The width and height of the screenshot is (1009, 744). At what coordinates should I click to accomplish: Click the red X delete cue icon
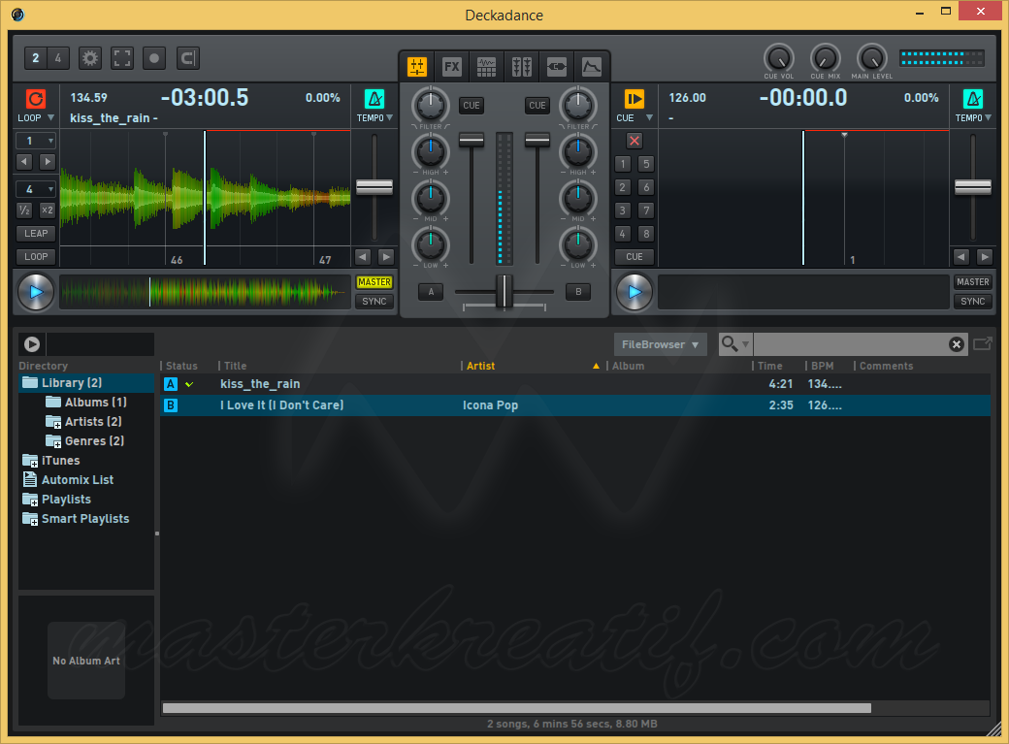(635, 141)
